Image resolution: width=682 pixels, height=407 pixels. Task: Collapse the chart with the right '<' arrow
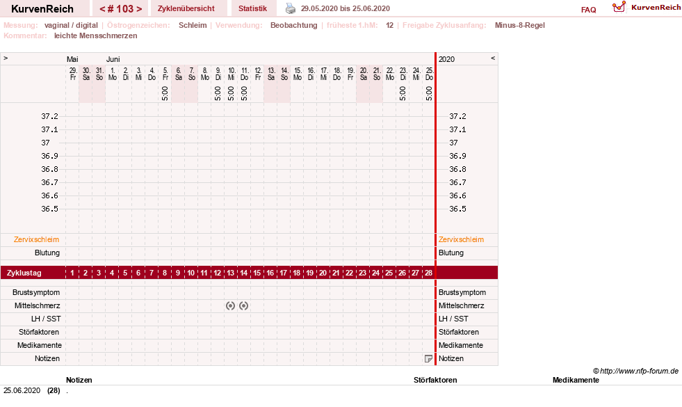pos(493,58)
